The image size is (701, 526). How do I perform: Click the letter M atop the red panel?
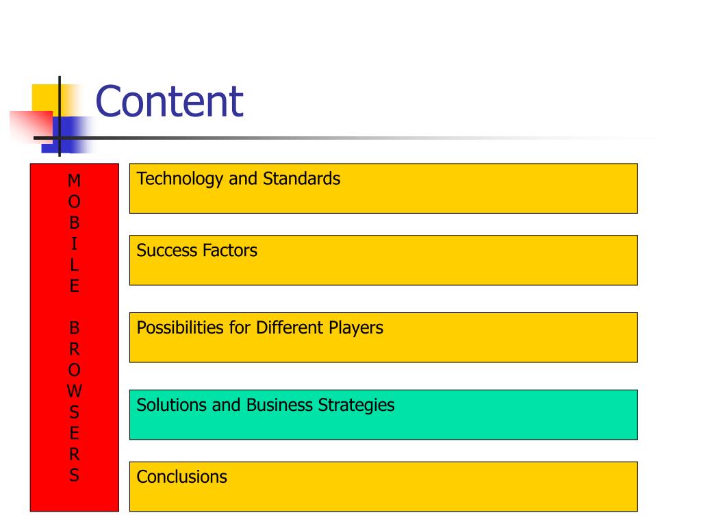coord(74,181)
